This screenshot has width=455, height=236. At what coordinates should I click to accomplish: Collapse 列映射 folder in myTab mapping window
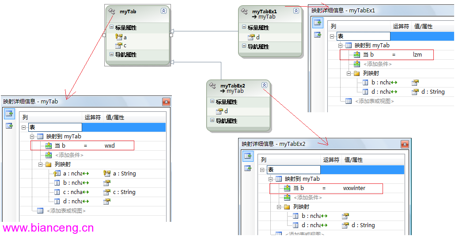(40, 164)
